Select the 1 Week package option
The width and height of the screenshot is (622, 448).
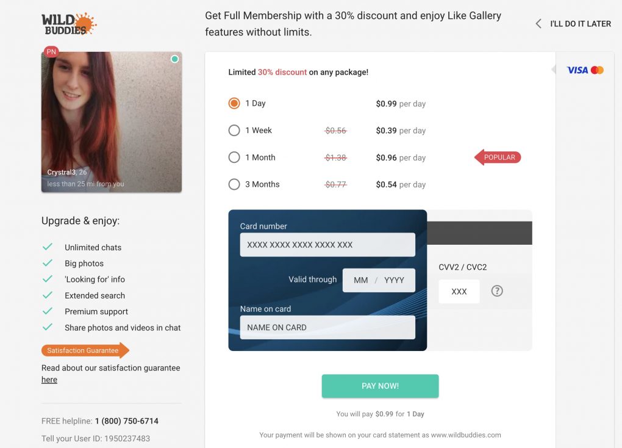click(234, 130)
